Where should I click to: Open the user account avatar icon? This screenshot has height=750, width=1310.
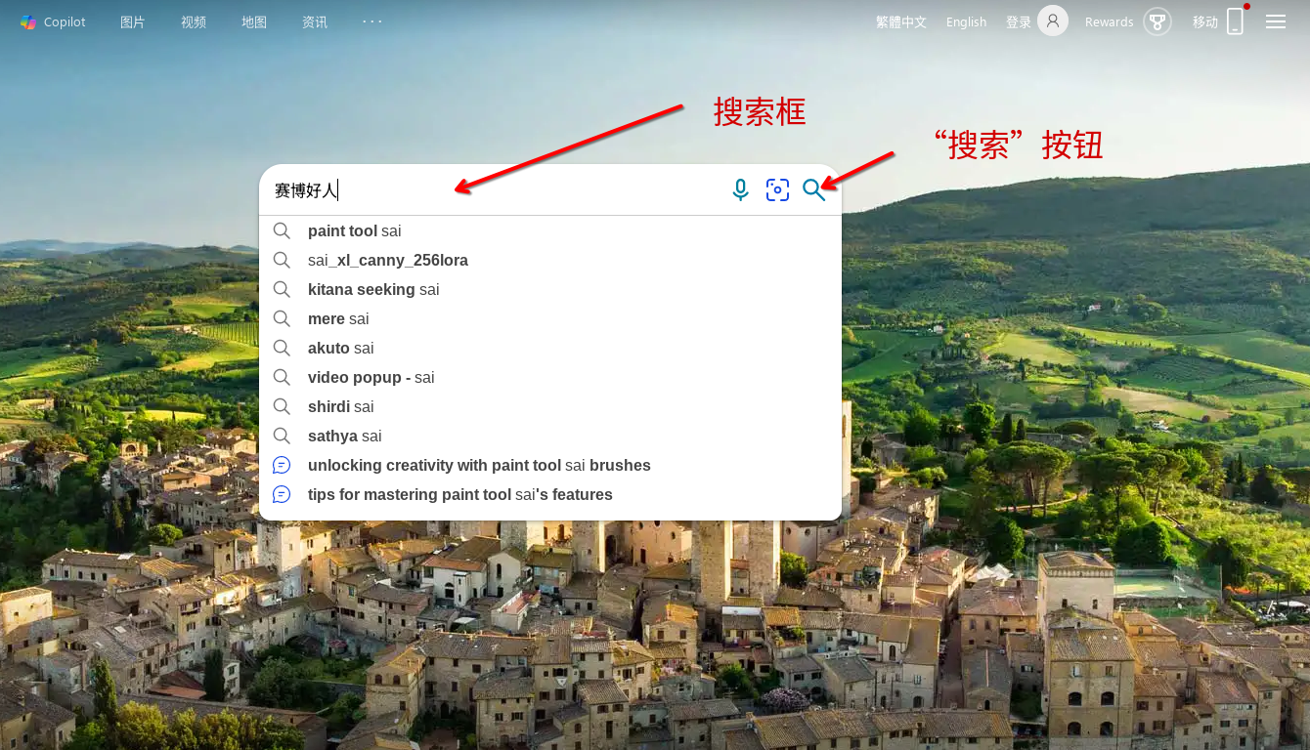coord(1053,21)
